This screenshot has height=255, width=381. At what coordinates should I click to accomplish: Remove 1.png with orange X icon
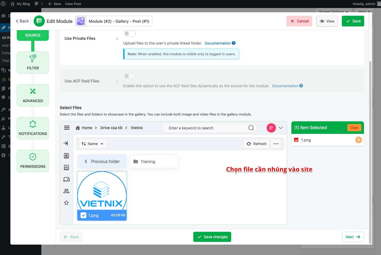(x=359, y=140)
